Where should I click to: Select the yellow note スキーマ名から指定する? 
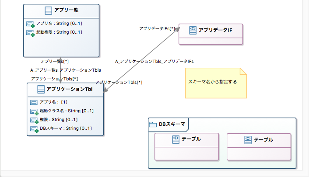pyautogui.click(x=216, y=83)
